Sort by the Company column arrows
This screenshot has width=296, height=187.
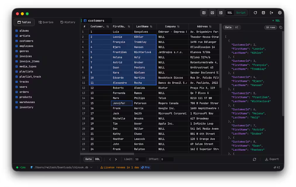(x=178, y=27)
